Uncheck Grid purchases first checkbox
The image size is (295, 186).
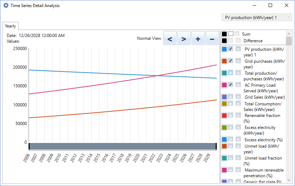(x=231, y=61)
